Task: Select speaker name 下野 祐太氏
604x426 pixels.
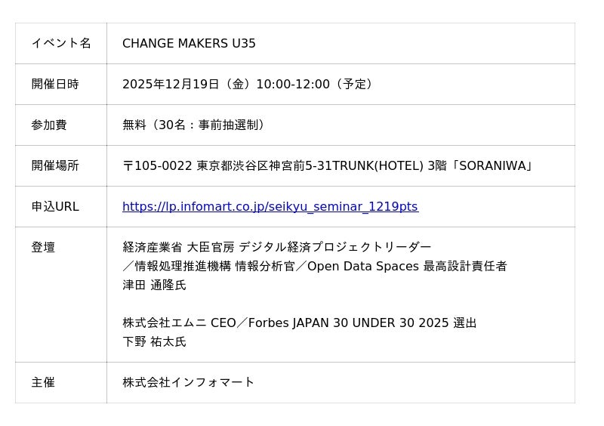Action: click(154, 342)
